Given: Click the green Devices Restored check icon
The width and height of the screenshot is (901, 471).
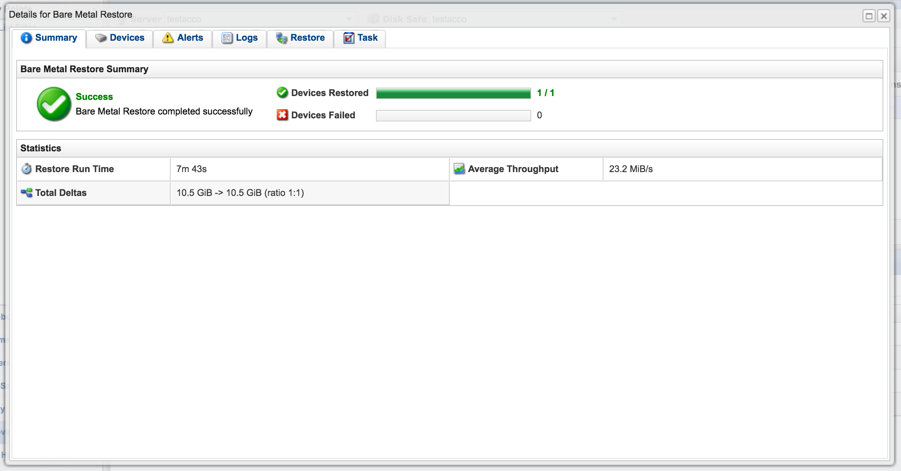Looking at the screenshot, I should [x=282, y=93].
